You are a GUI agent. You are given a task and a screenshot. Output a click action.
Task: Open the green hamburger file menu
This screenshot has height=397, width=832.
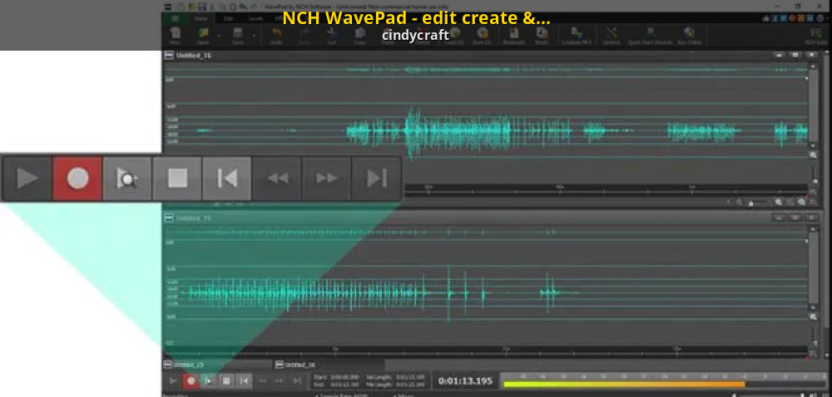(175, 18)
